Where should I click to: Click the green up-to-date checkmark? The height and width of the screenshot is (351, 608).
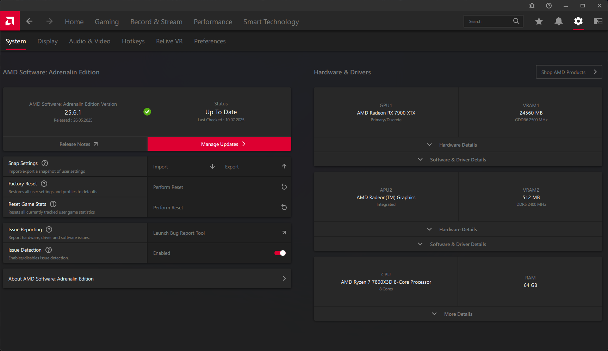[147, 112]
